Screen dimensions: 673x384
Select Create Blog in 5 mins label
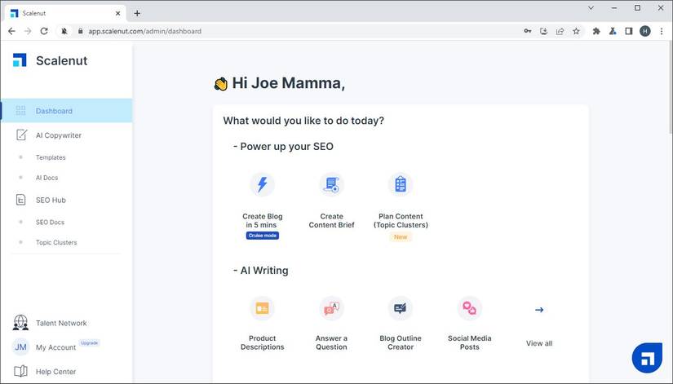[262, 220]
